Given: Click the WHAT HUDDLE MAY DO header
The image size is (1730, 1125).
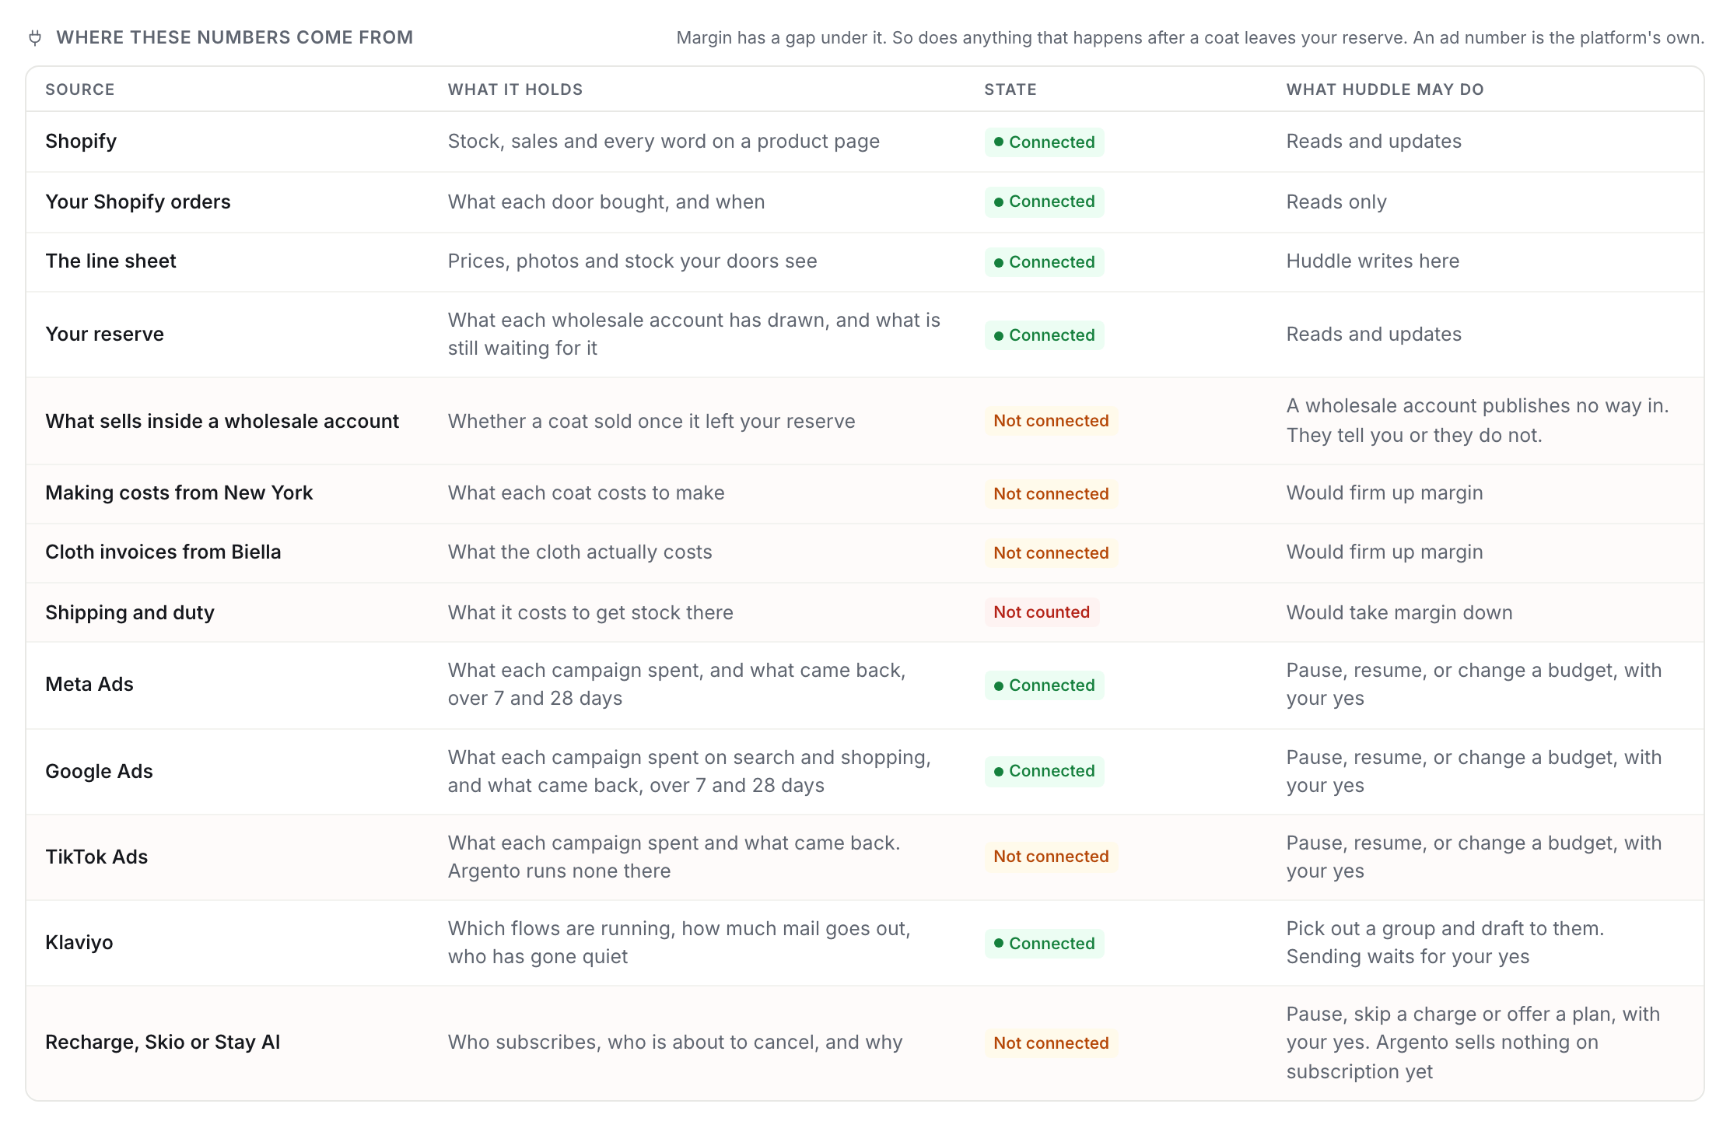Looking at the screenshot, I should click(1385, 89).
